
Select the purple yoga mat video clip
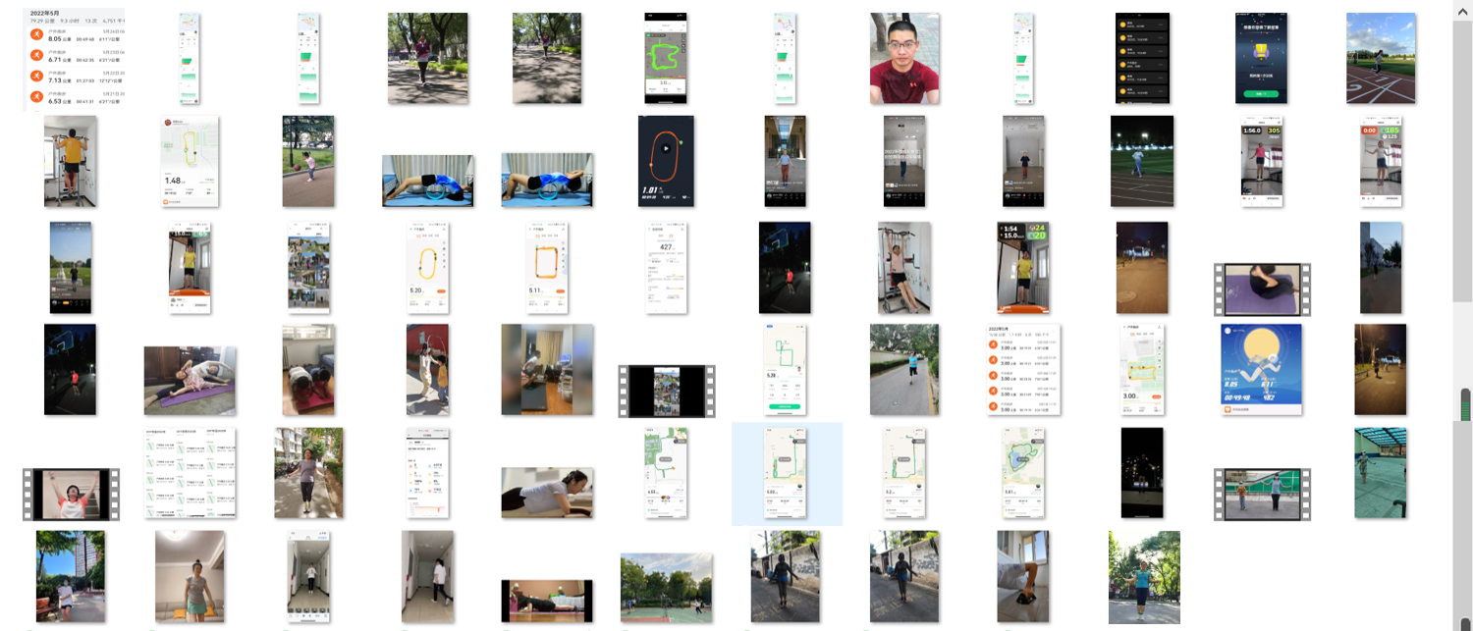(1262, 289)
